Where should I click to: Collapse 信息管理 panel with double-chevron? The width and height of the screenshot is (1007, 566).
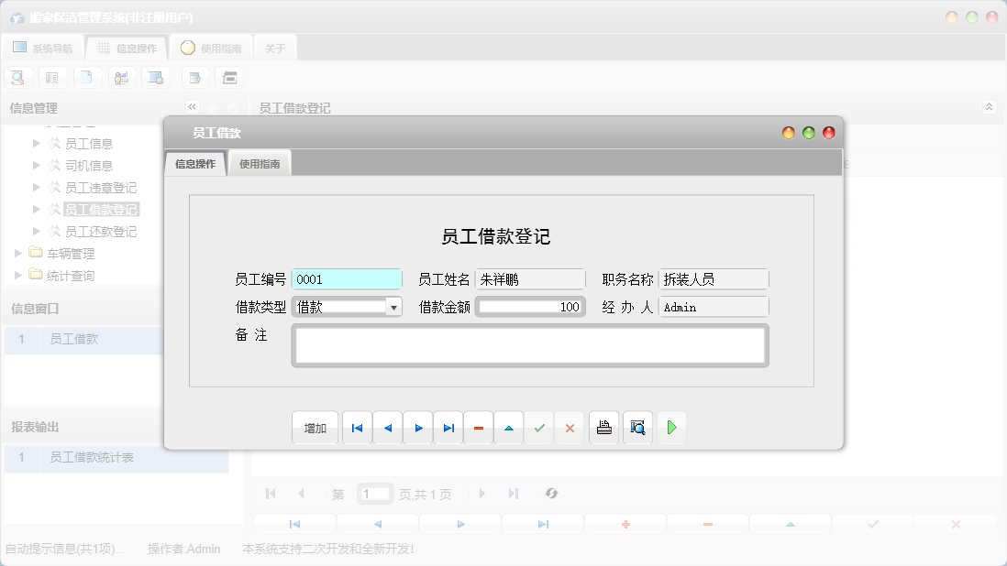tap(192, 107)
